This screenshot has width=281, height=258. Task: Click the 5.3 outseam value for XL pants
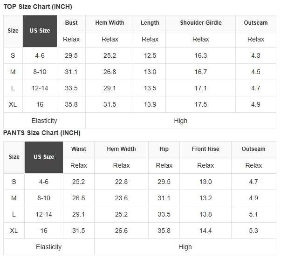coord(254,231)
